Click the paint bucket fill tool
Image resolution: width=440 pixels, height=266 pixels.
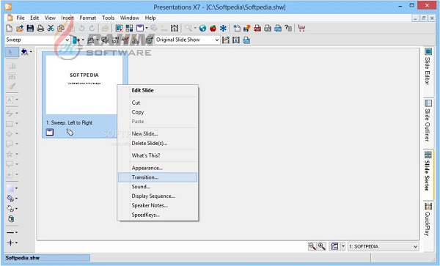point(24,52)
